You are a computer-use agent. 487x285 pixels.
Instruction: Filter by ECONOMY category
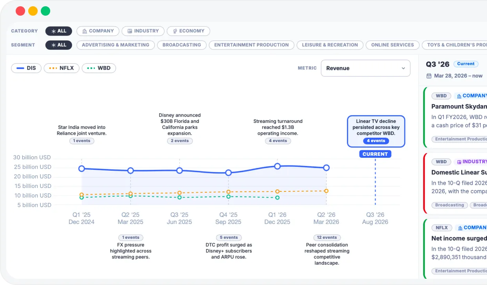click(x=189, y=31)
